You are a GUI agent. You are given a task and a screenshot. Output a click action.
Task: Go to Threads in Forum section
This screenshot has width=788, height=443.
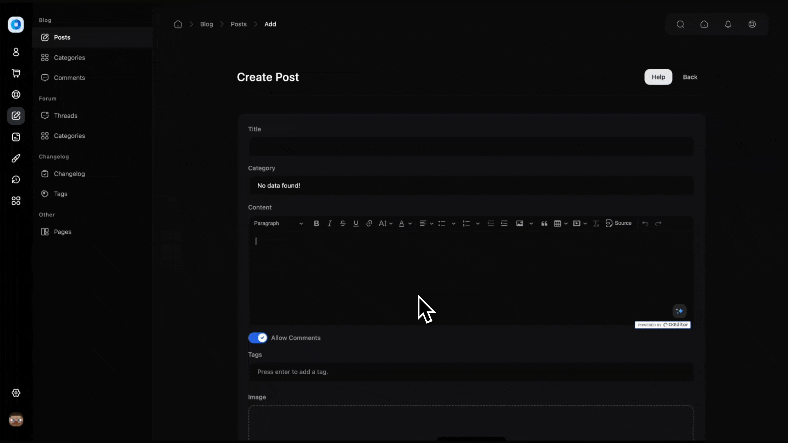click(66, 116)
